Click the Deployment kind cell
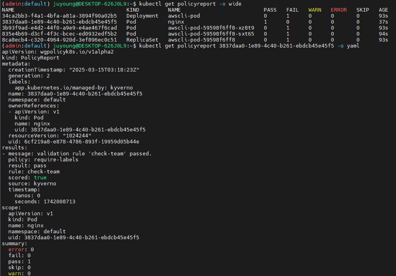 [142, 16]
